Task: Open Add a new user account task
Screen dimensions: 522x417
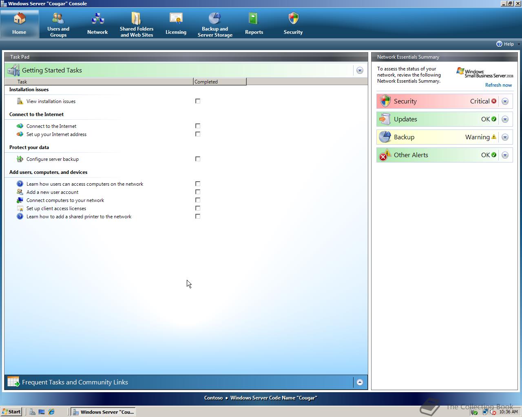Action: coord(52,192)
